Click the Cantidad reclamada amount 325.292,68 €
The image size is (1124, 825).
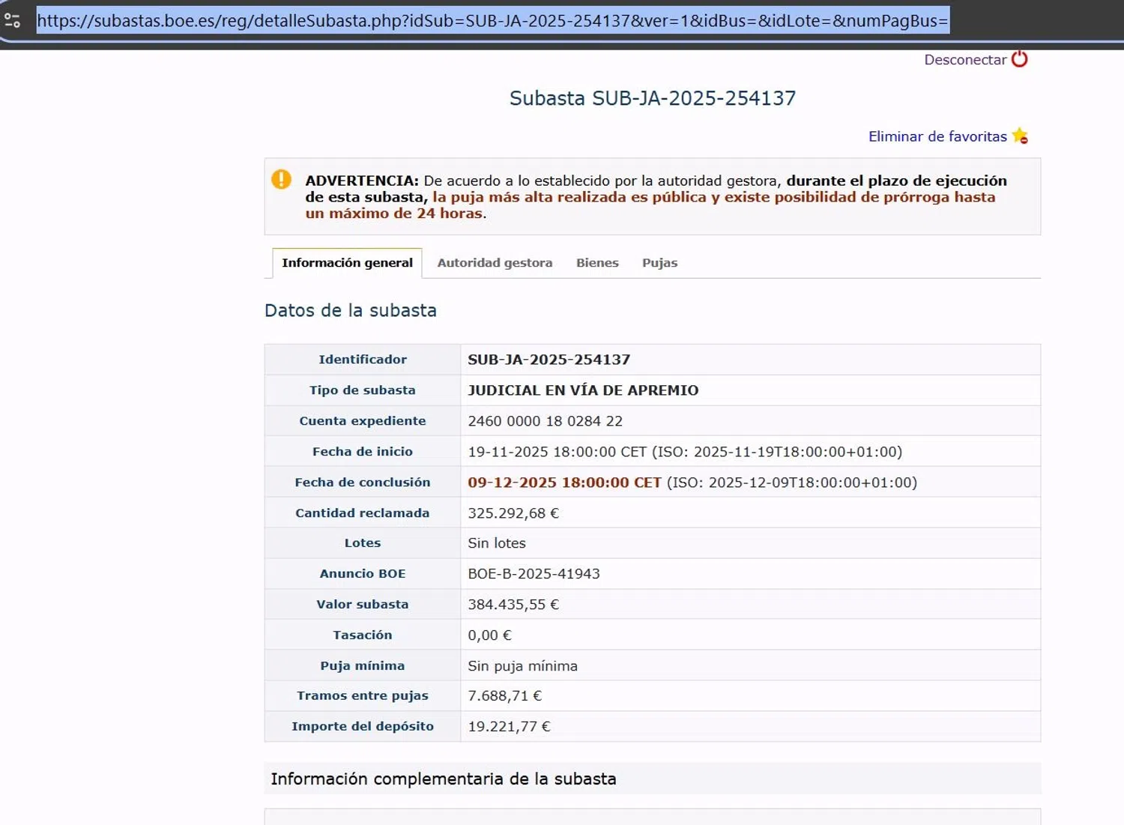point(513,513)
